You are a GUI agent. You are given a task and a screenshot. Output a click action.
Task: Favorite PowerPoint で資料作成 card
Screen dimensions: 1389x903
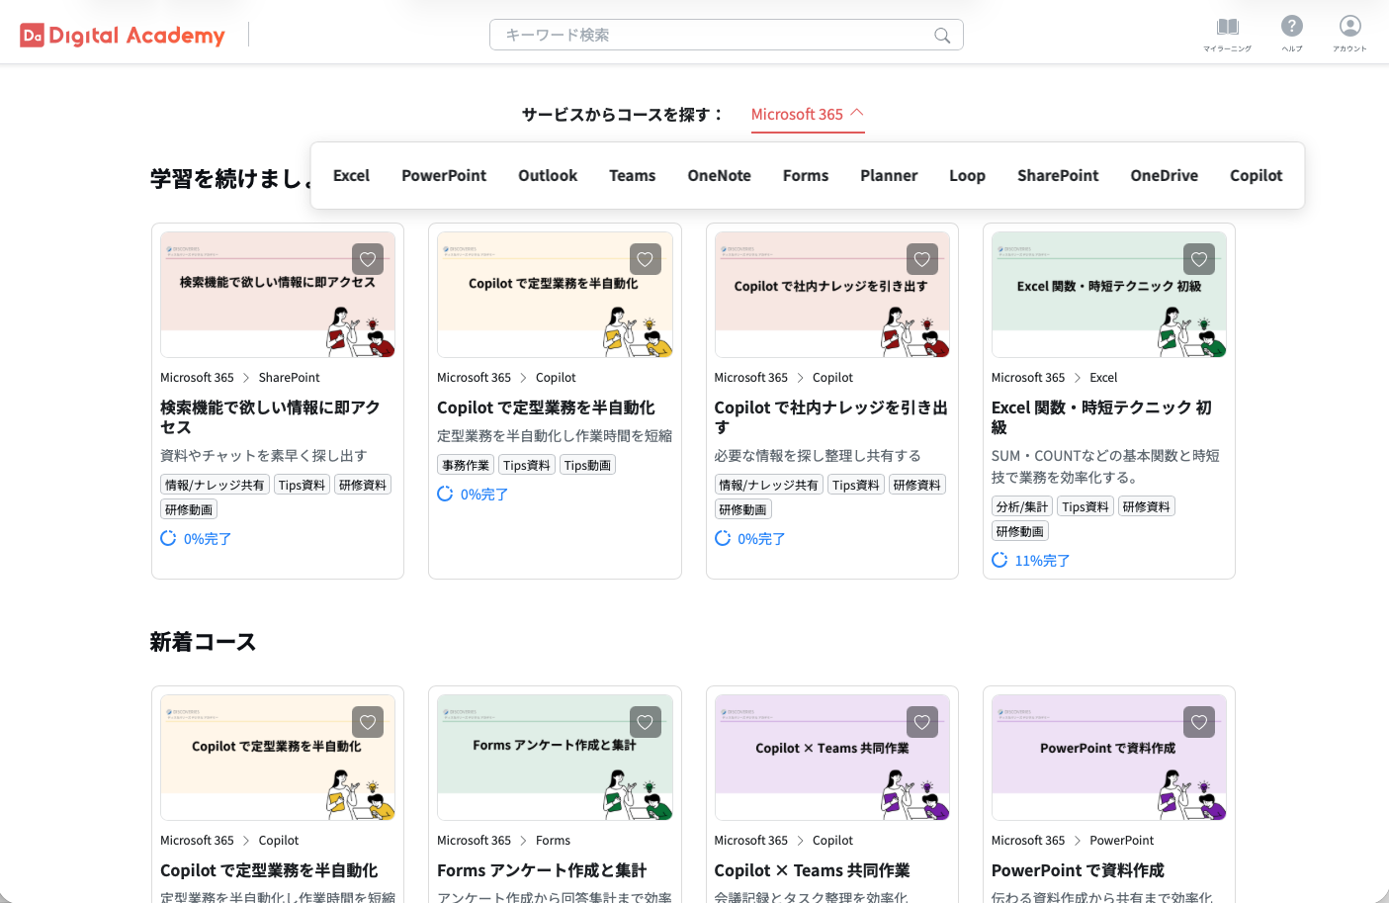(1199, 722)
